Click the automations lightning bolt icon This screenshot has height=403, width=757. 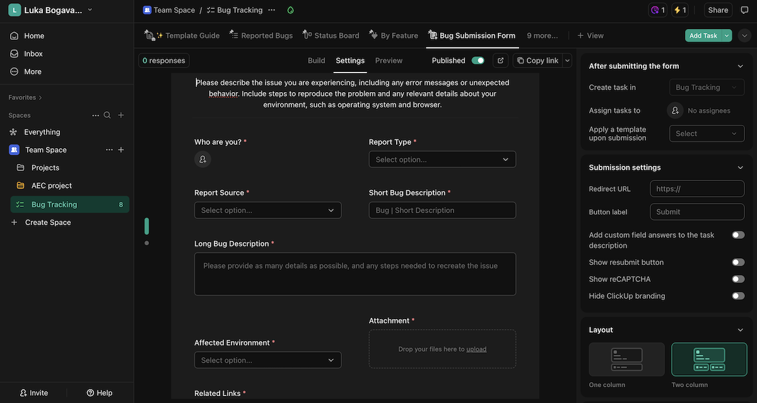pos(676,9)
